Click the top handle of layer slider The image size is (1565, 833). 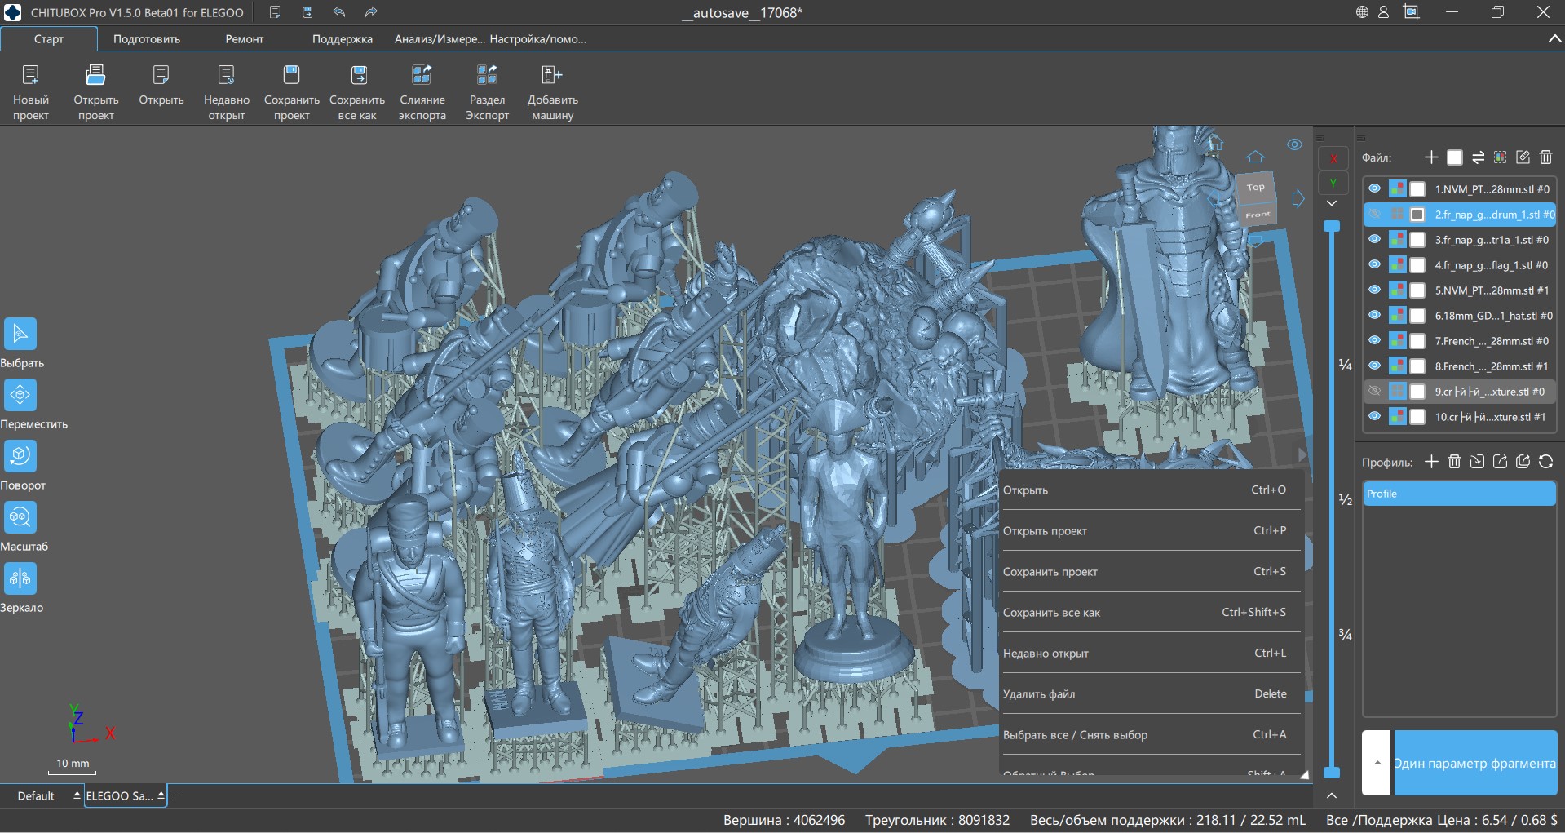tap(1332, 226)
